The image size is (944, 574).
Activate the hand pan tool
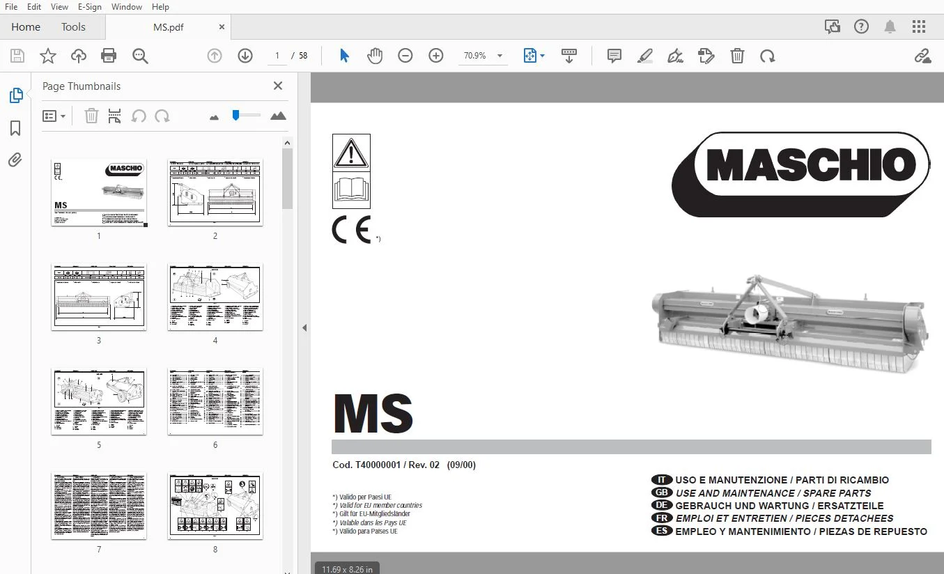(x=375, y=56)
